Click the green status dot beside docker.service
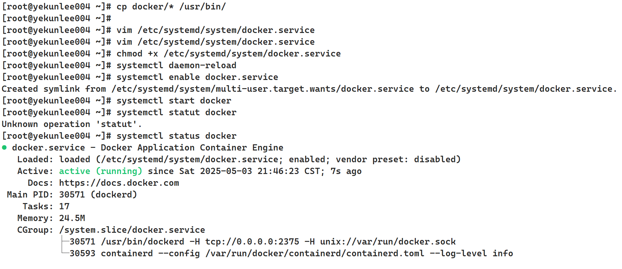The width and height of the screenshot is (622, 269). (x=4, y=148)
